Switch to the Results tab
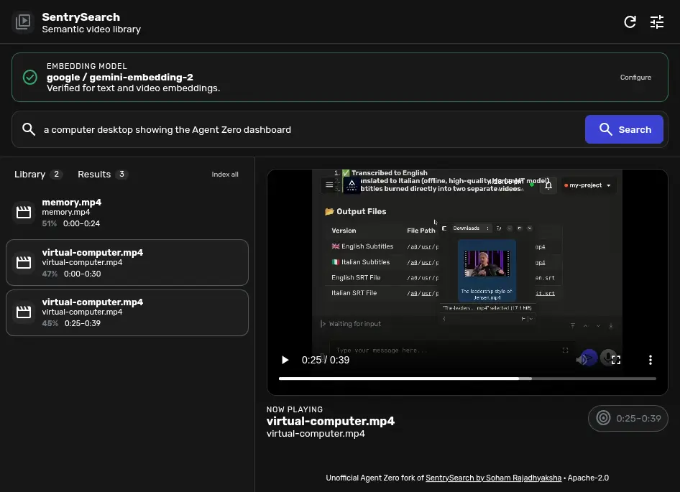The height and width of the screenshot is (492, 680). (102, 175)
